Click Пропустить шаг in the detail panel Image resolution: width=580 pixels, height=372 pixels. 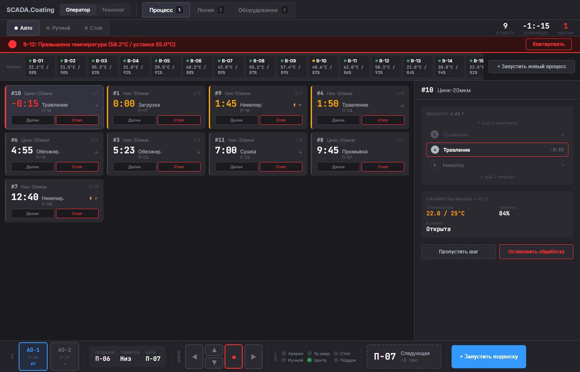458,251
